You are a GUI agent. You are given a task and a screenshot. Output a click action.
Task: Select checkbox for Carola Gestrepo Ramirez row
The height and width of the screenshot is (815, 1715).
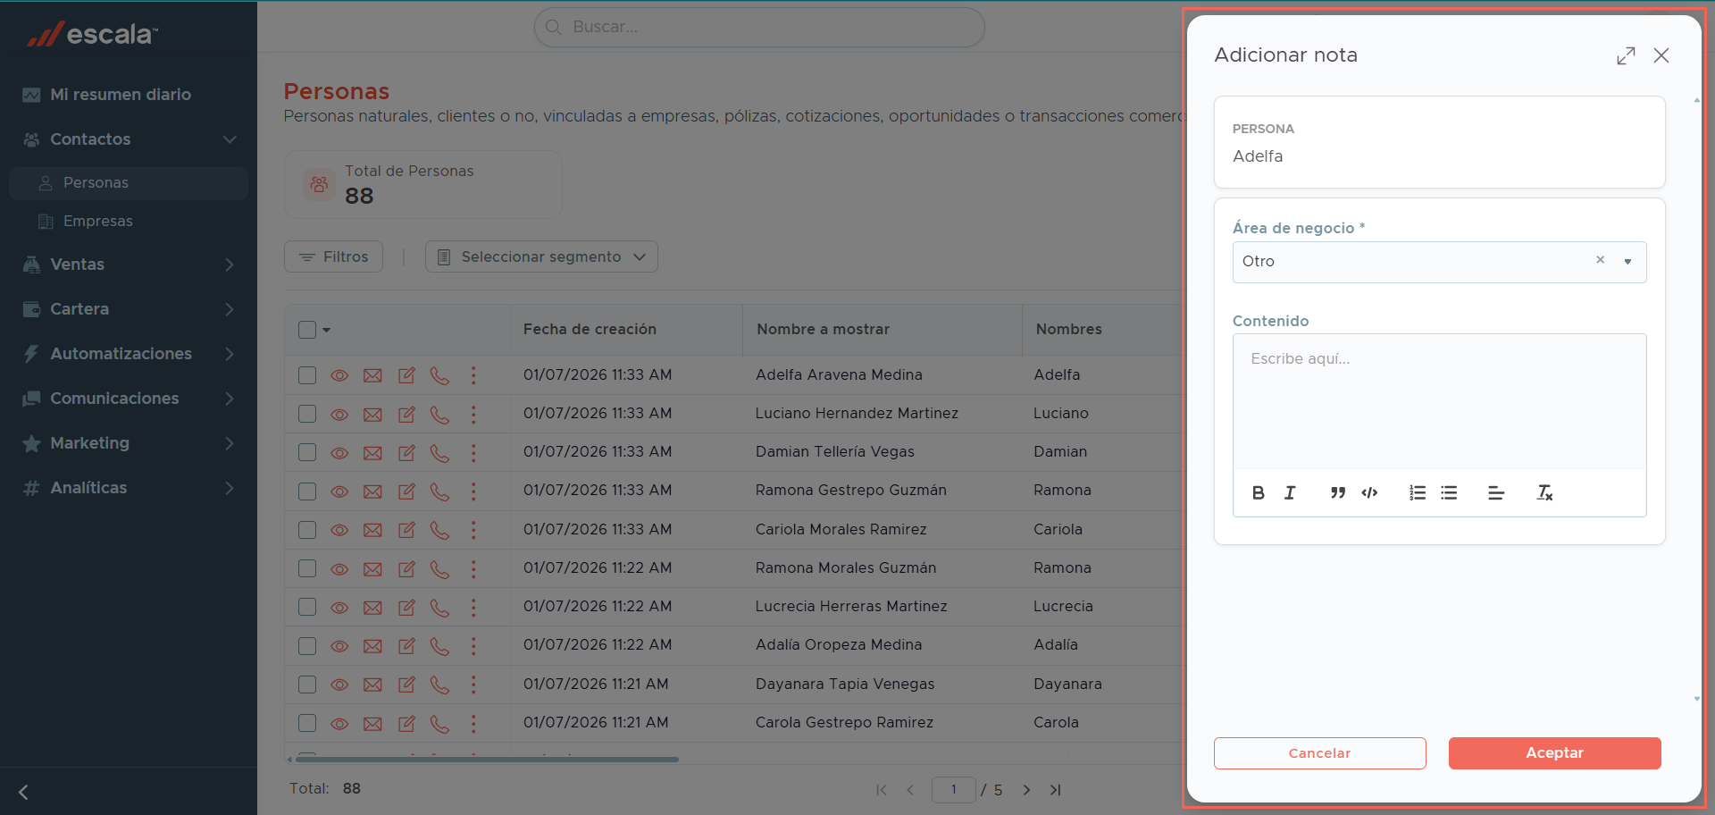(x=307, y=723)
